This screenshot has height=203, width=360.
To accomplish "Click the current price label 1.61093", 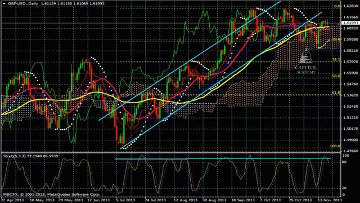I will tap(351, 23).
